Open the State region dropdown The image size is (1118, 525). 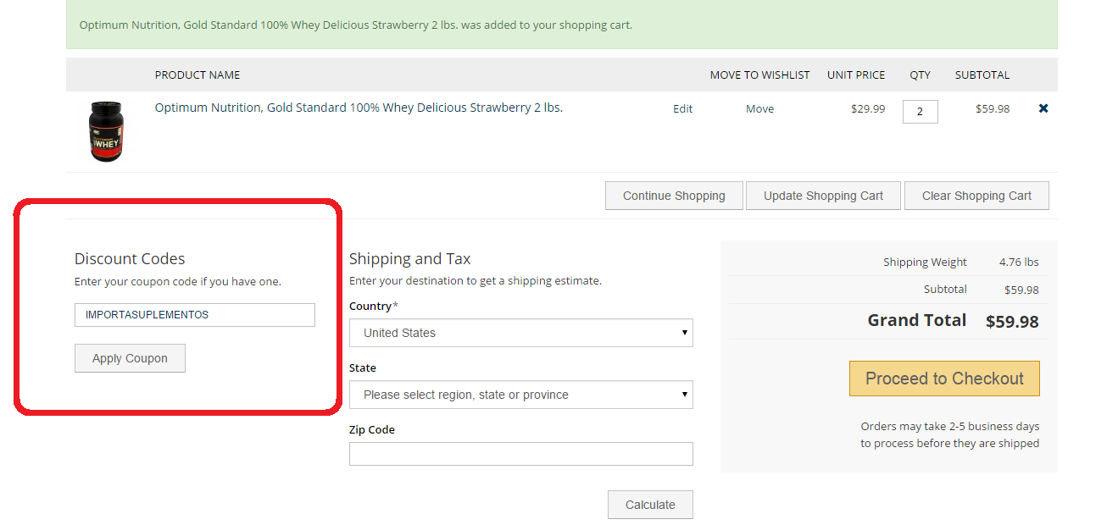521,395
